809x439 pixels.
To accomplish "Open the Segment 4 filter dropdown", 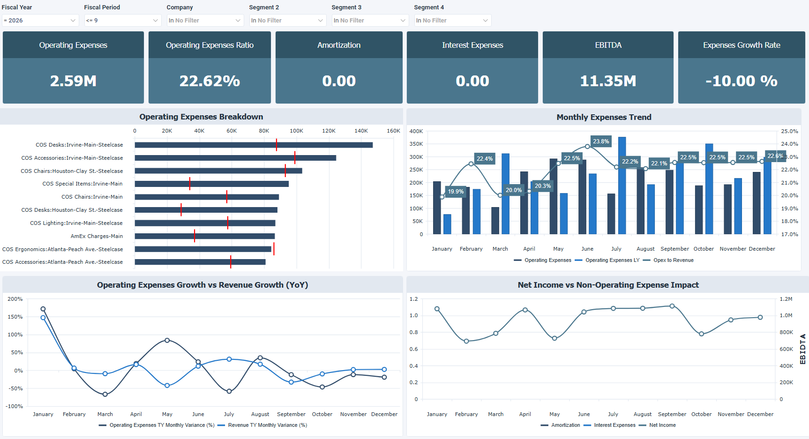I will click(x=453, y=20).
